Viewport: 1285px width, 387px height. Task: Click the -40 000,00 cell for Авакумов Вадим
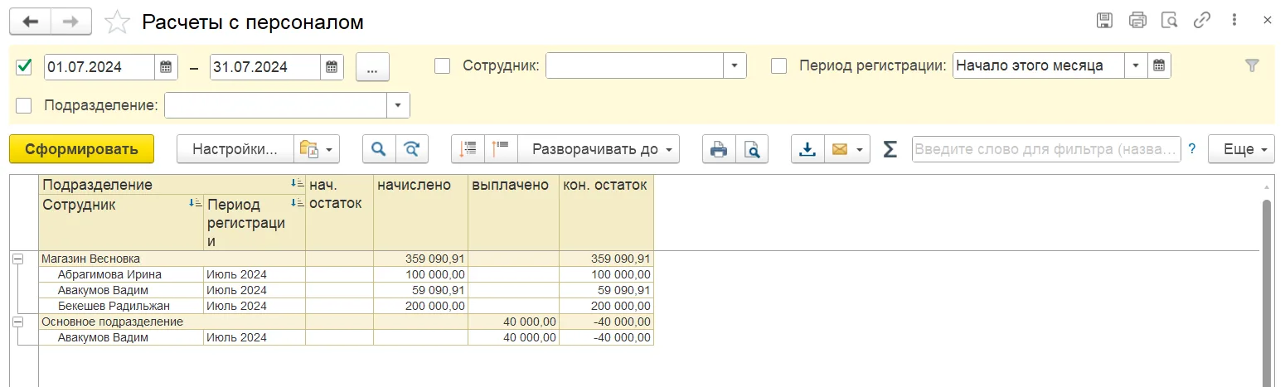(x=607, y=337)
